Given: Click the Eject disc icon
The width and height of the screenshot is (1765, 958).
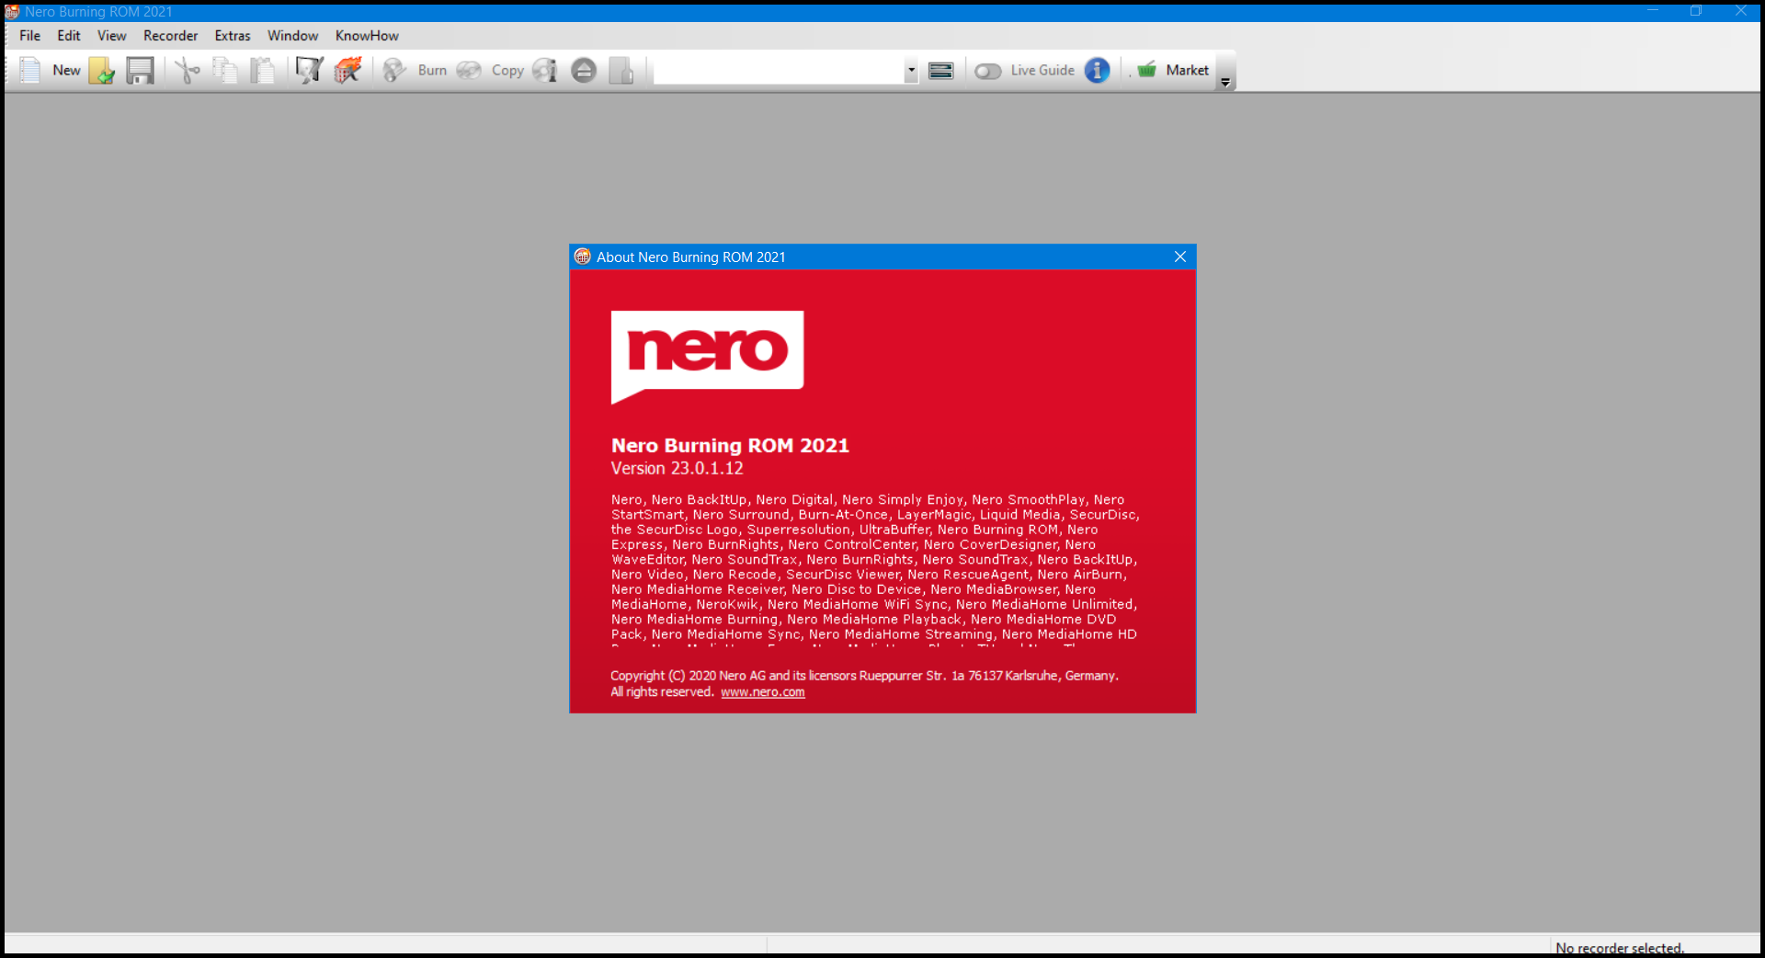Looking at the screenshot, I should [x=584, y=70].
